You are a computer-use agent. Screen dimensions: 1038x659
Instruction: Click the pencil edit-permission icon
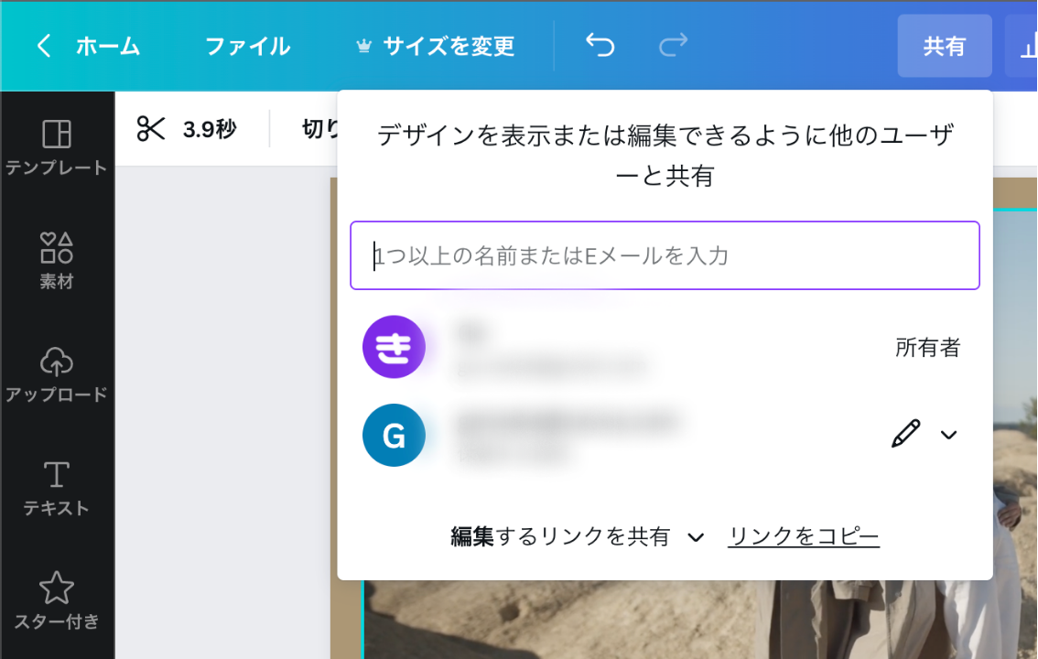pos(905,434)
